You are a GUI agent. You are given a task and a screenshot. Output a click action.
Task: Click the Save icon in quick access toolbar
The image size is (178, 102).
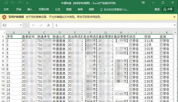[6, 3]
